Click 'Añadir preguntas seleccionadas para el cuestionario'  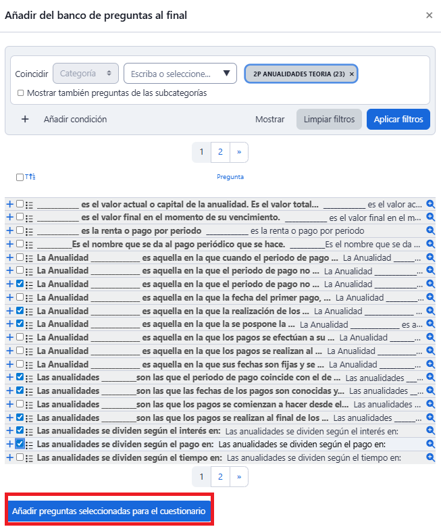(x=109, y=511)
